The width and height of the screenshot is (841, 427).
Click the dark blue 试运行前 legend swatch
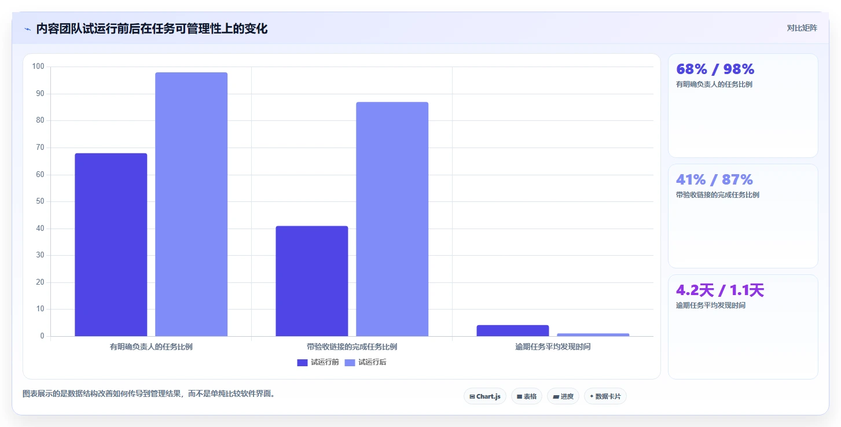(x=302, y=363)
